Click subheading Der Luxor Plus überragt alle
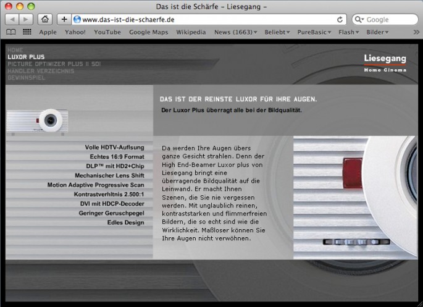Screen dimensions: 423x307 tap(232, 110)
